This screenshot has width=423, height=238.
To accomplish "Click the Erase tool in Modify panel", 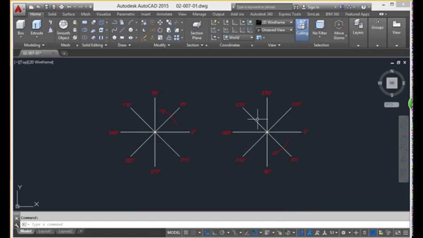I will [144, 38].
